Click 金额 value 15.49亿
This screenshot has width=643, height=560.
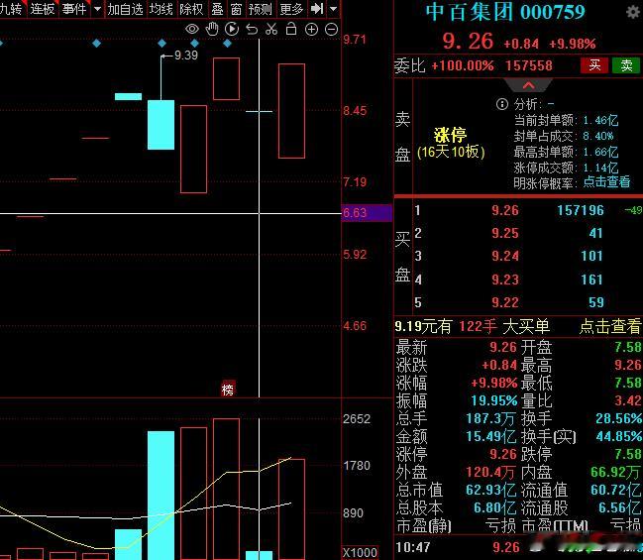pyautogui.click(x=490, y=436)
